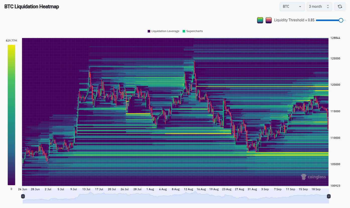Click the unfilled end of the threshold slider track
Image resolution: width=350 pixels, height=208 pixels.
click(x=345, y=20)
